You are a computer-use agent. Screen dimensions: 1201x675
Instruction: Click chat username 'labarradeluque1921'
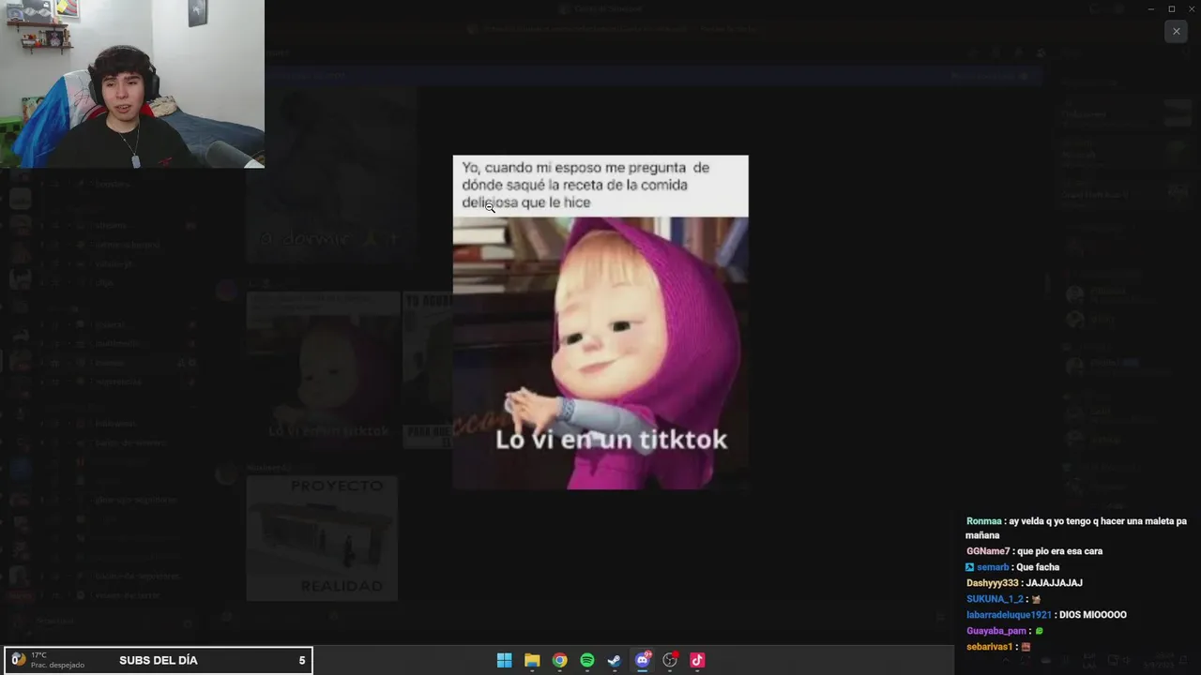[1009, 615]
